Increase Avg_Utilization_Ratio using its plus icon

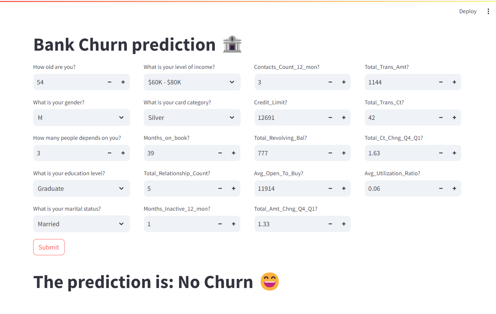454,188
